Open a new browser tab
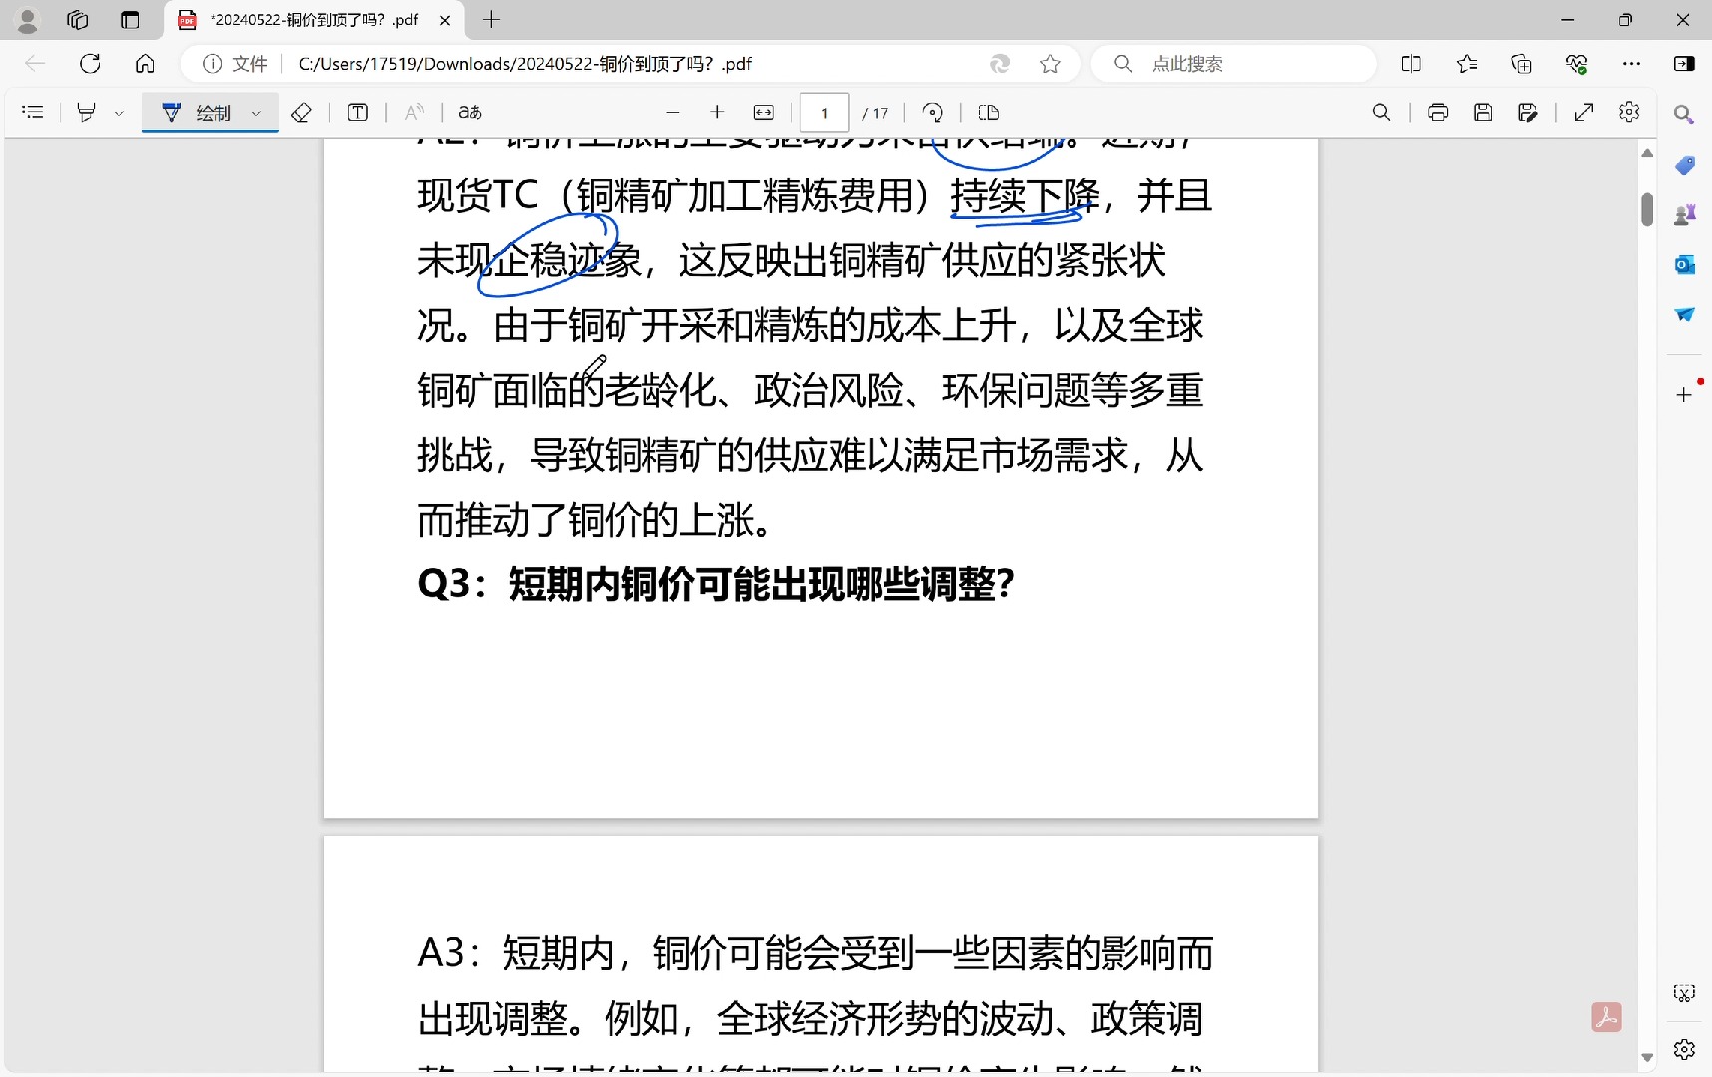Image resolution: width=1712 pixels, height=1077 pixels. point(492,19)
